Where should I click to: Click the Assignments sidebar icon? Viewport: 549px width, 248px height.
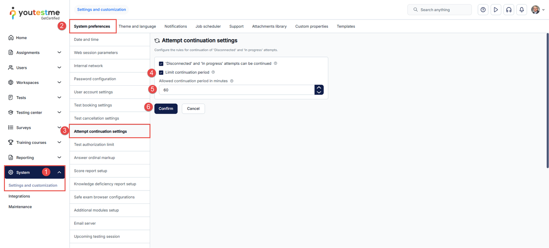[x=11, y=52]
